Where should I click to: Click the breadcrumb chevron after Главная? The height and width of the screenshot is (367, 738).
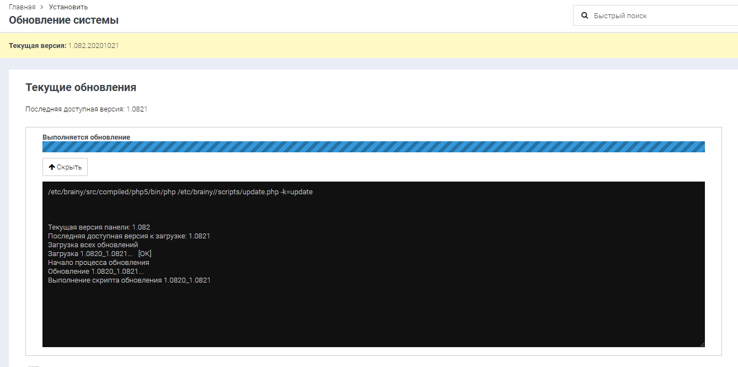(42, 7)
